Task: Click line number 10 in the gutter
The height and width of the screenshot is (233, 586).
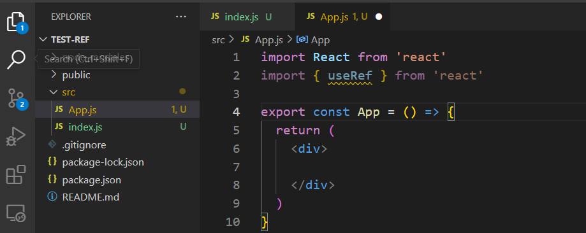Action: [x=233, y=222]
